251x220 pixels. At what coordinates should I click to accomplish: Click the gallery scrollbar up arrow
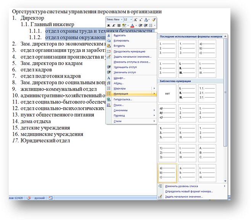coord(225,36)
